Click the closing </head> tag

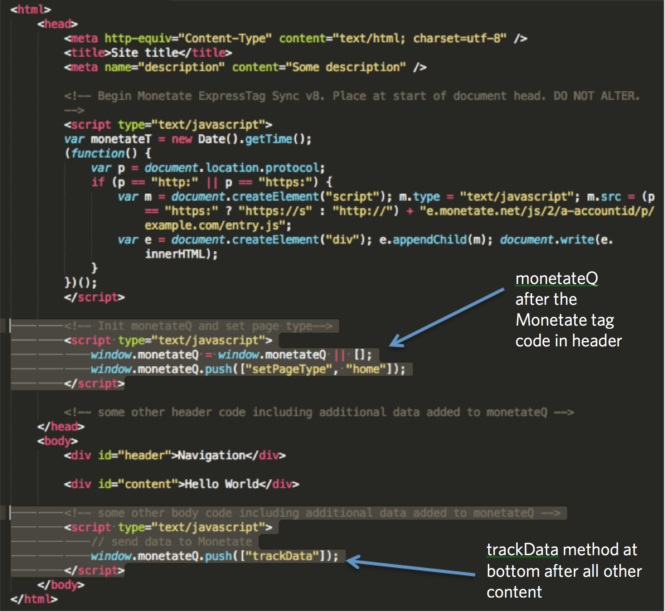click(61, 426)
